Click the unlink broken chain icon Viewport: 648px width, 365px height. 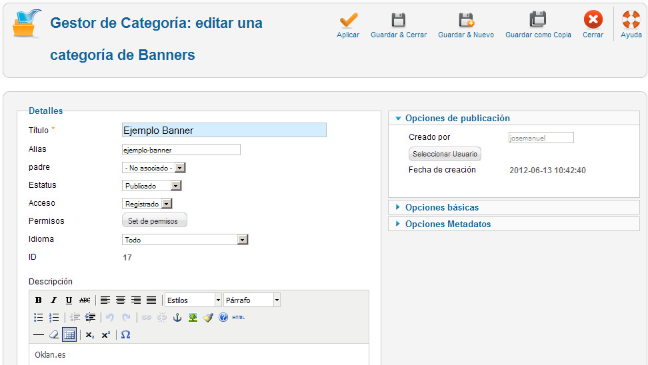pos(161,318)
